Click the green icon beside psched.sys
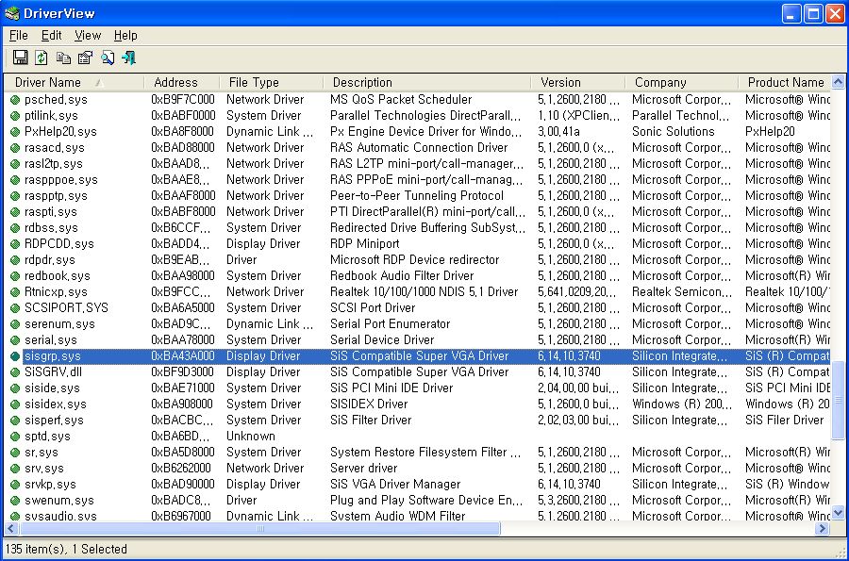The image size is (849, 561). (x=15, y=100)
